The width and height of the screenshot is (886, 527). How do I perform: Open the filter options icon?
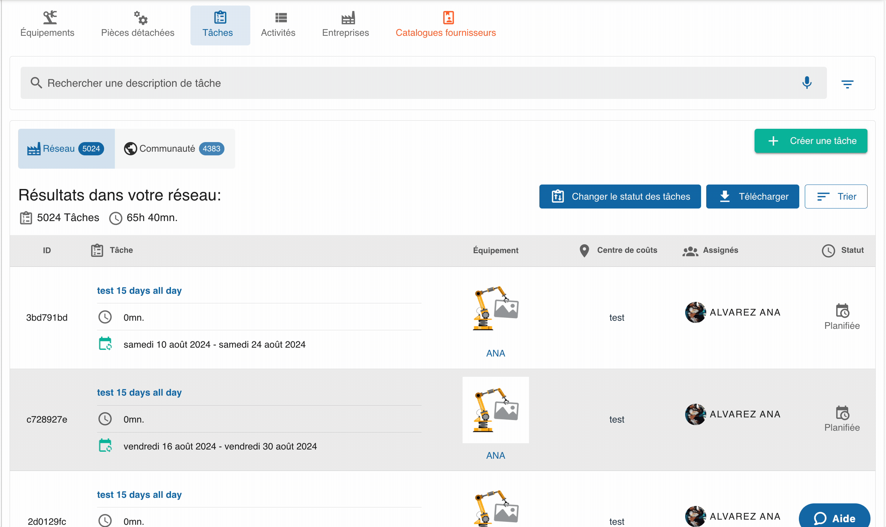847,84
